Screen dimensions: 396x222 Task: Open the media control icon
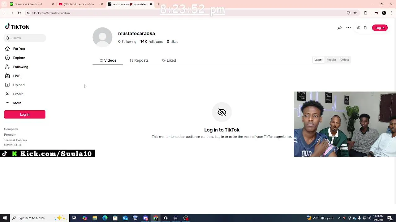[x=377, y=13]
